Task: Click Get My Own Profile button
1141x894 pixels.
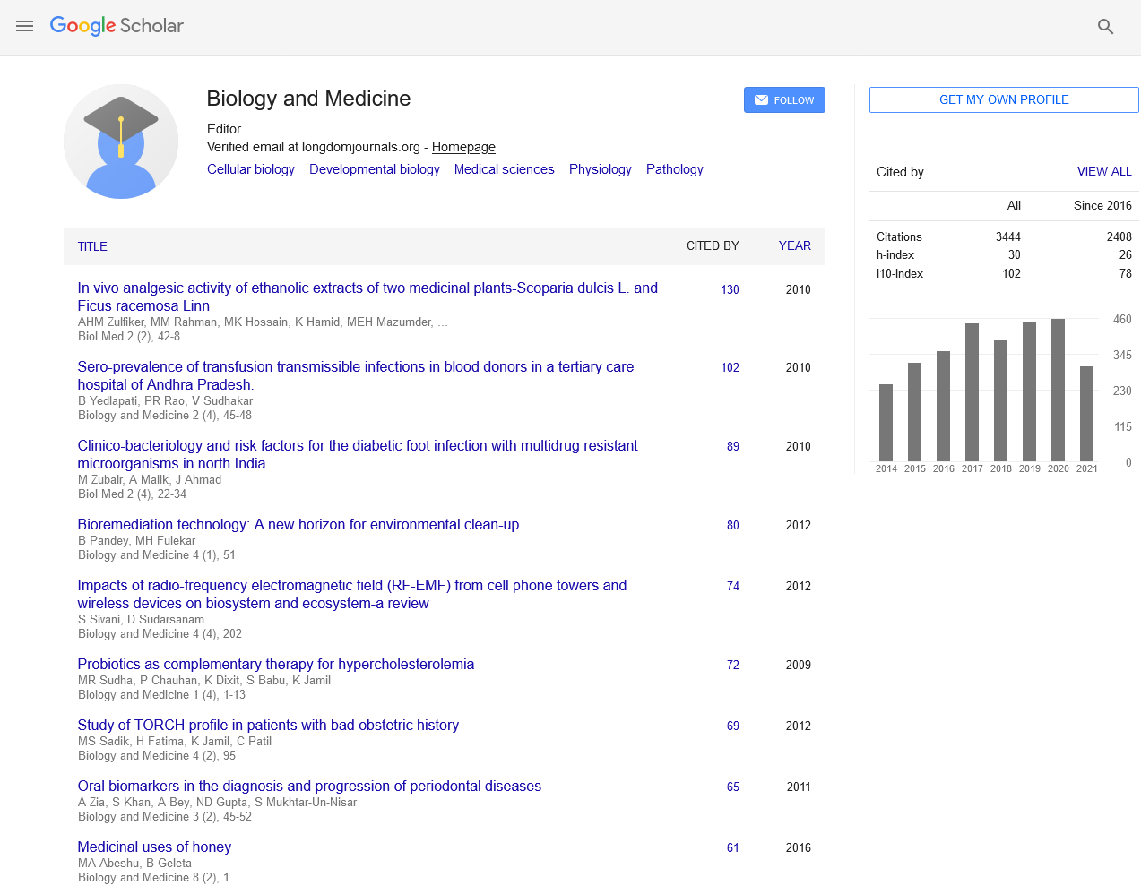Action: (1003, 100)
